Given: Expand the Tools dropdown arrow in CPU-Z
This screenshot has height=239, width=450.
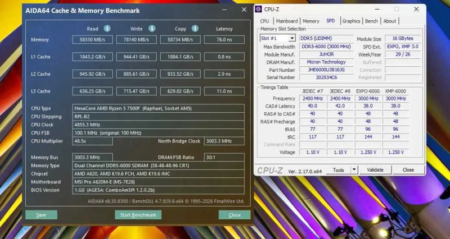Looking at the screenshot, I should [x=354, y=170].
